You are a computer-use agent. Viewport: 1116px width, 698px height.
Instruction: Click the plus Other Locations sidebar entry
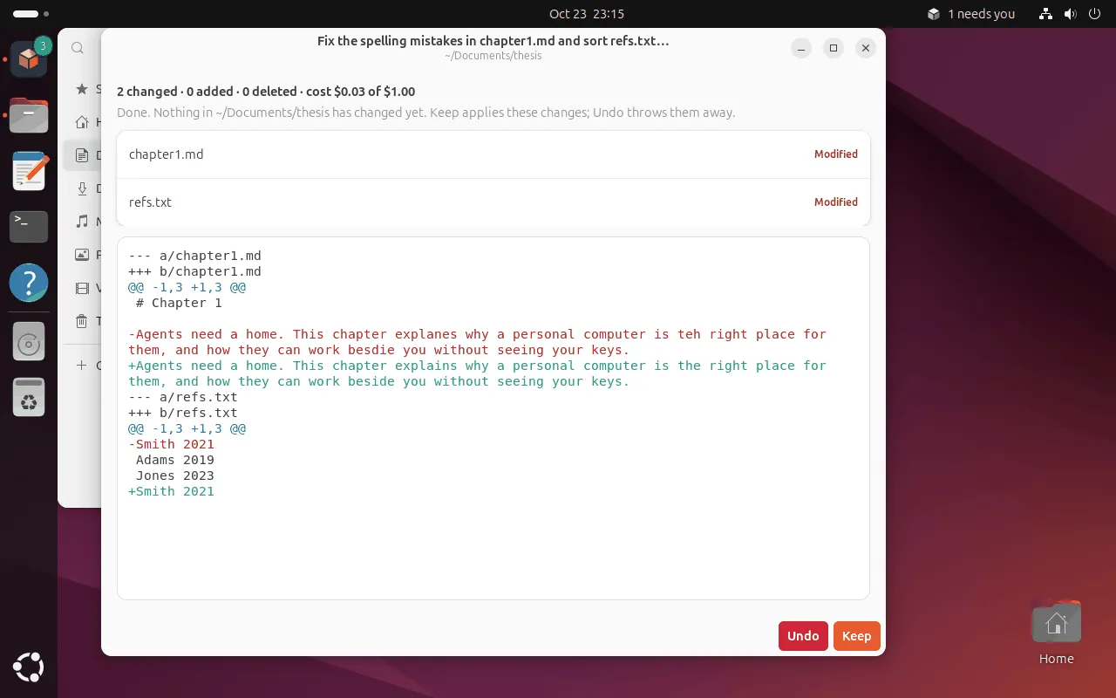coord(82,366)
